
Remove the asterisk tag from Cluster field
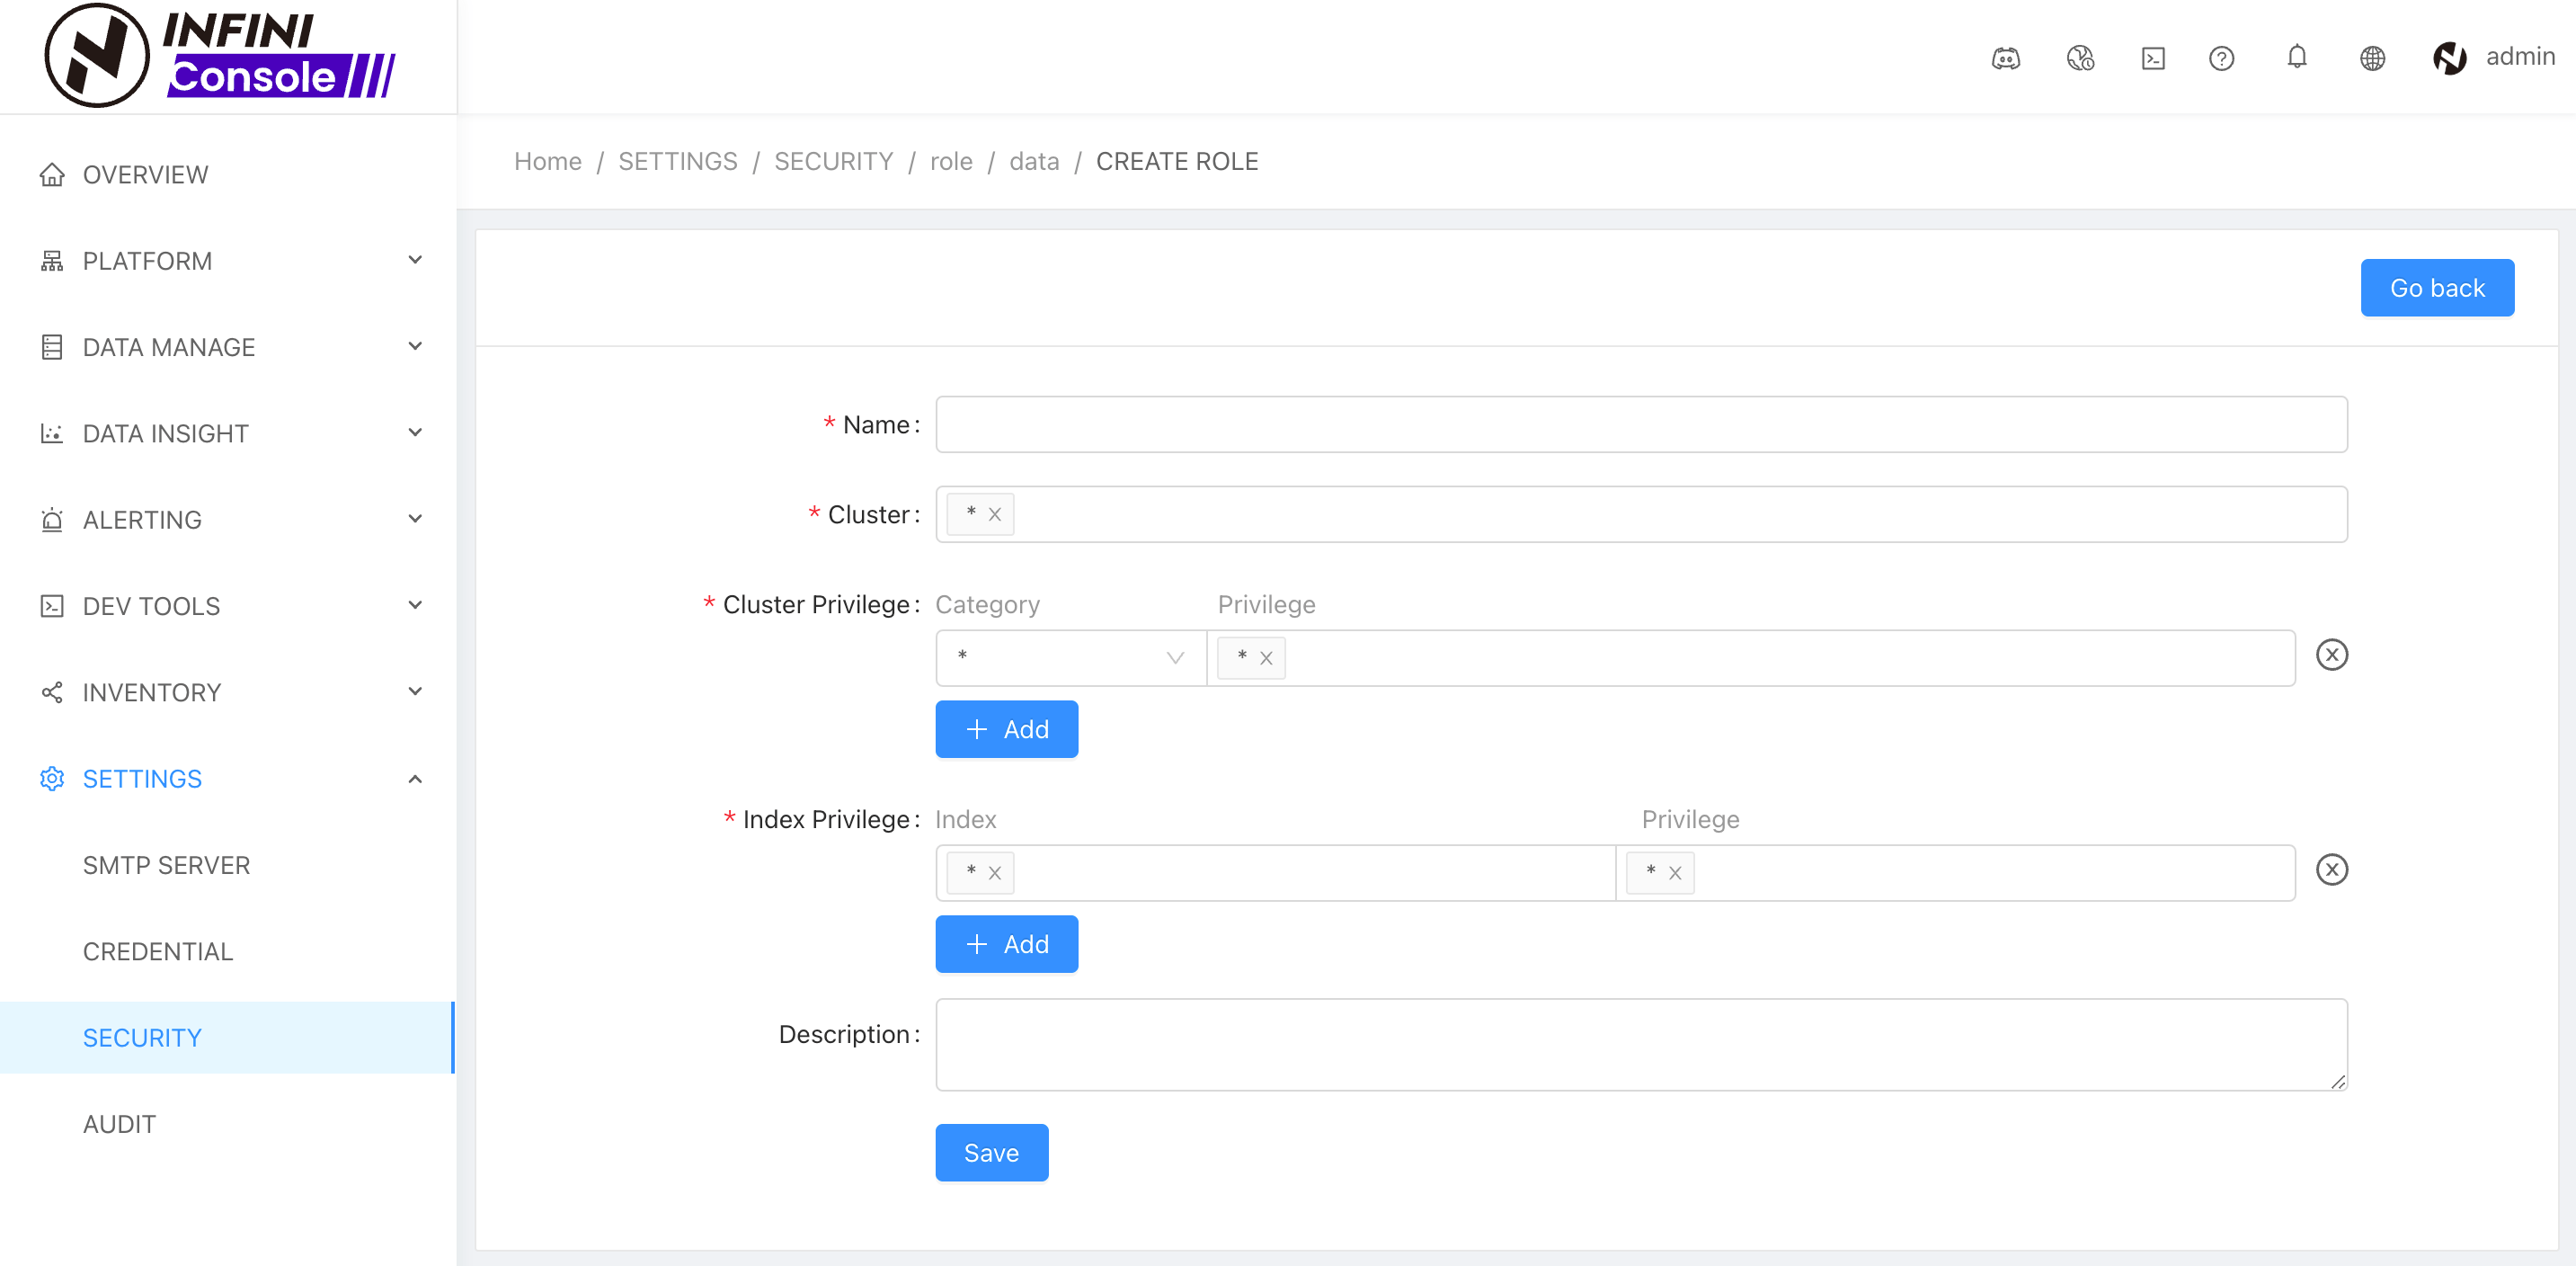pyautogui.click(x=994, y=514)
